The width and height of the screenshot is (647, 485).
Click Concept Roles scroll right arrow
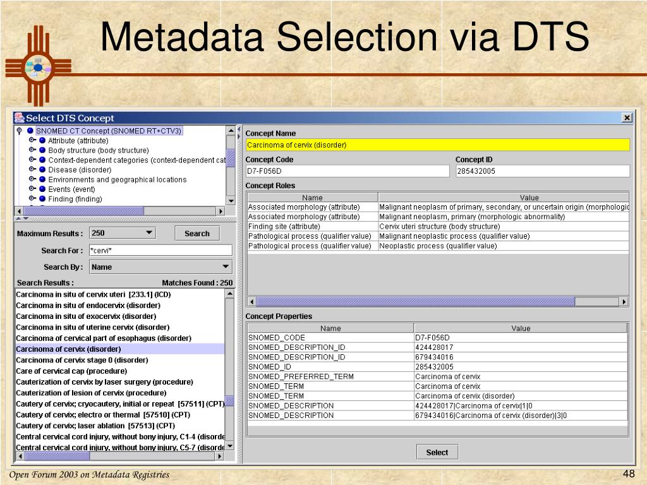click(624, 302)
